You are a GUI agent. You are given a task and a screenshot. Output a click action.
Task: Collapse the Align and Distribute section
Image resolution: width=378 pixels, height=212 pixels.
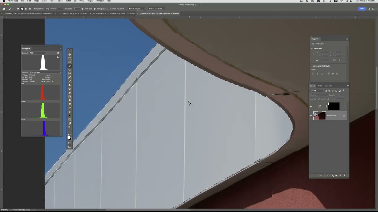[312, 66]
